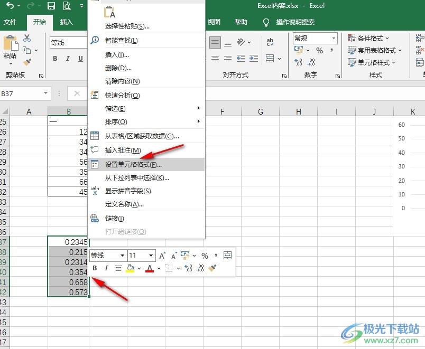This screenshot has width=425, height=349.
Task: Click the Decrease Indent icon
Action: pyautogui.click(x=241, y=59)
